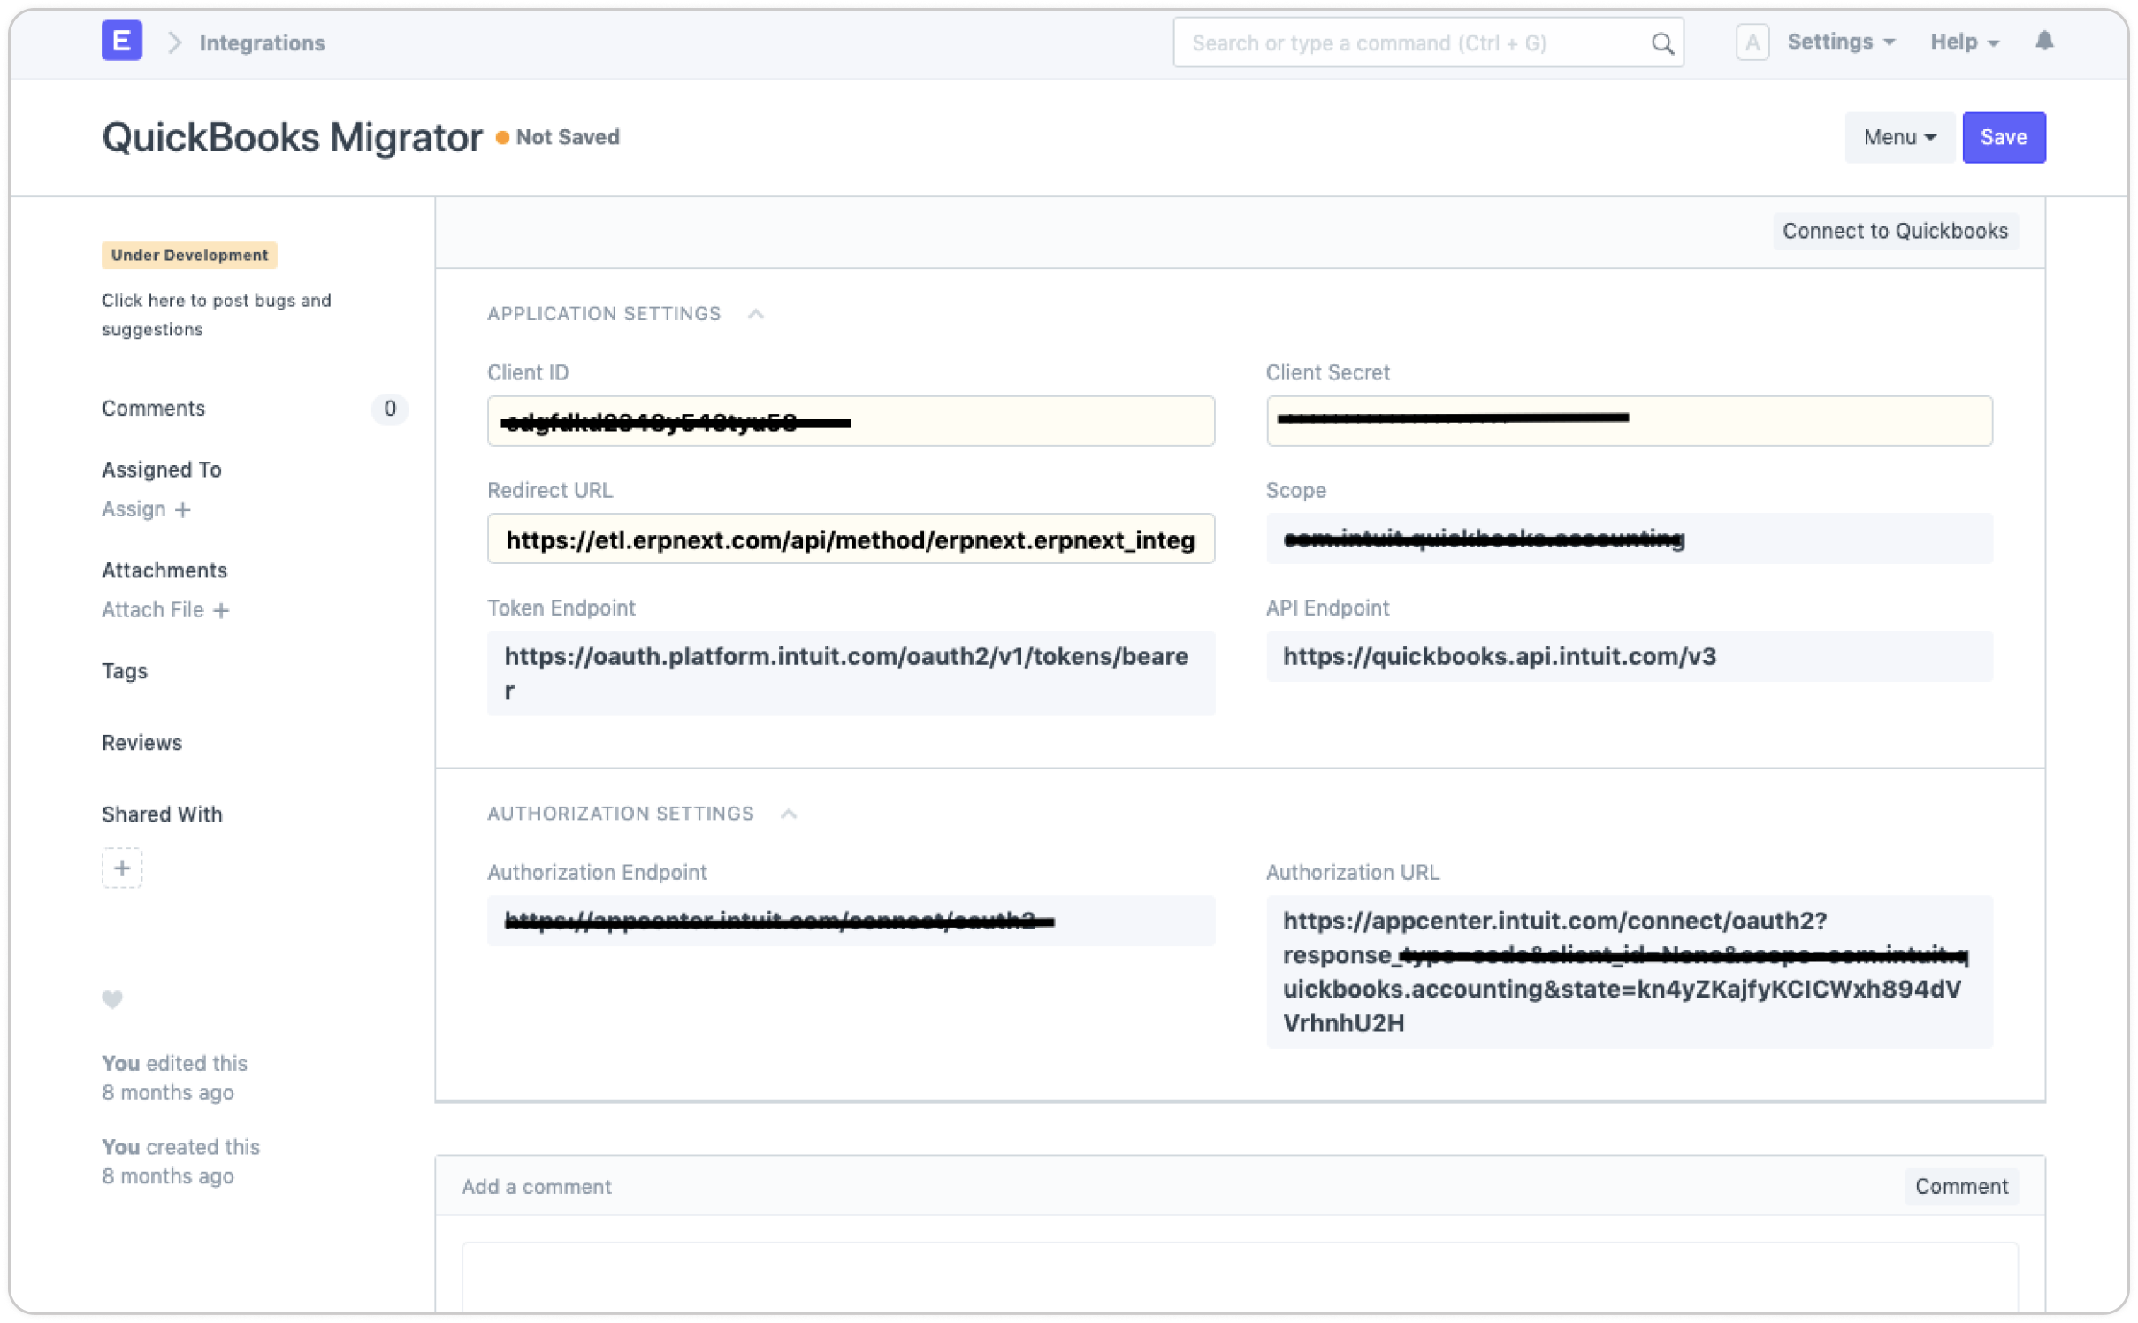Click the heart like icon
Screen dimensions: 2138x1323
[112, 998]
